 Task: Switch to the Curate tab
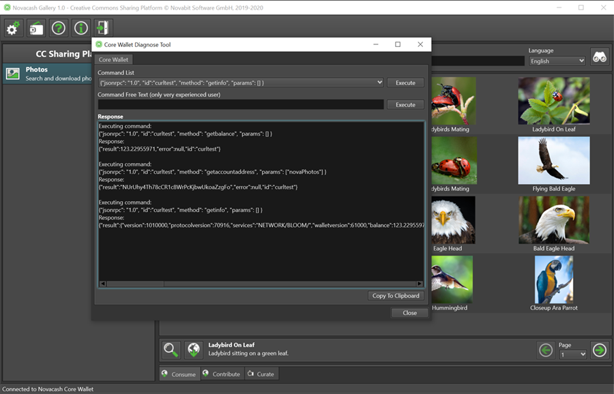(261, 374)
